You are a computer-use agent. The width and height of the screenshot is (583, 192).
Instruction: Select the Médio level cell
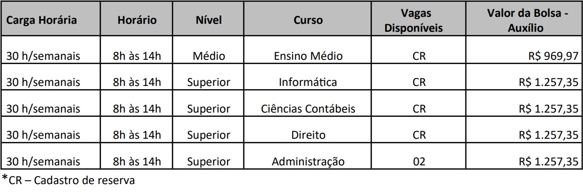[209, 56]
